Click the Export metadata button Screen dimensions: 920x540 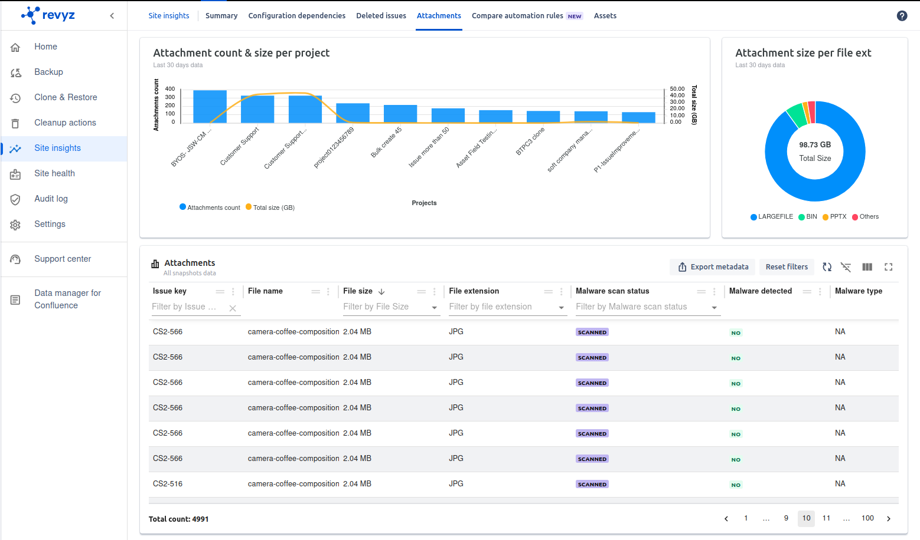tap(713, 267)
